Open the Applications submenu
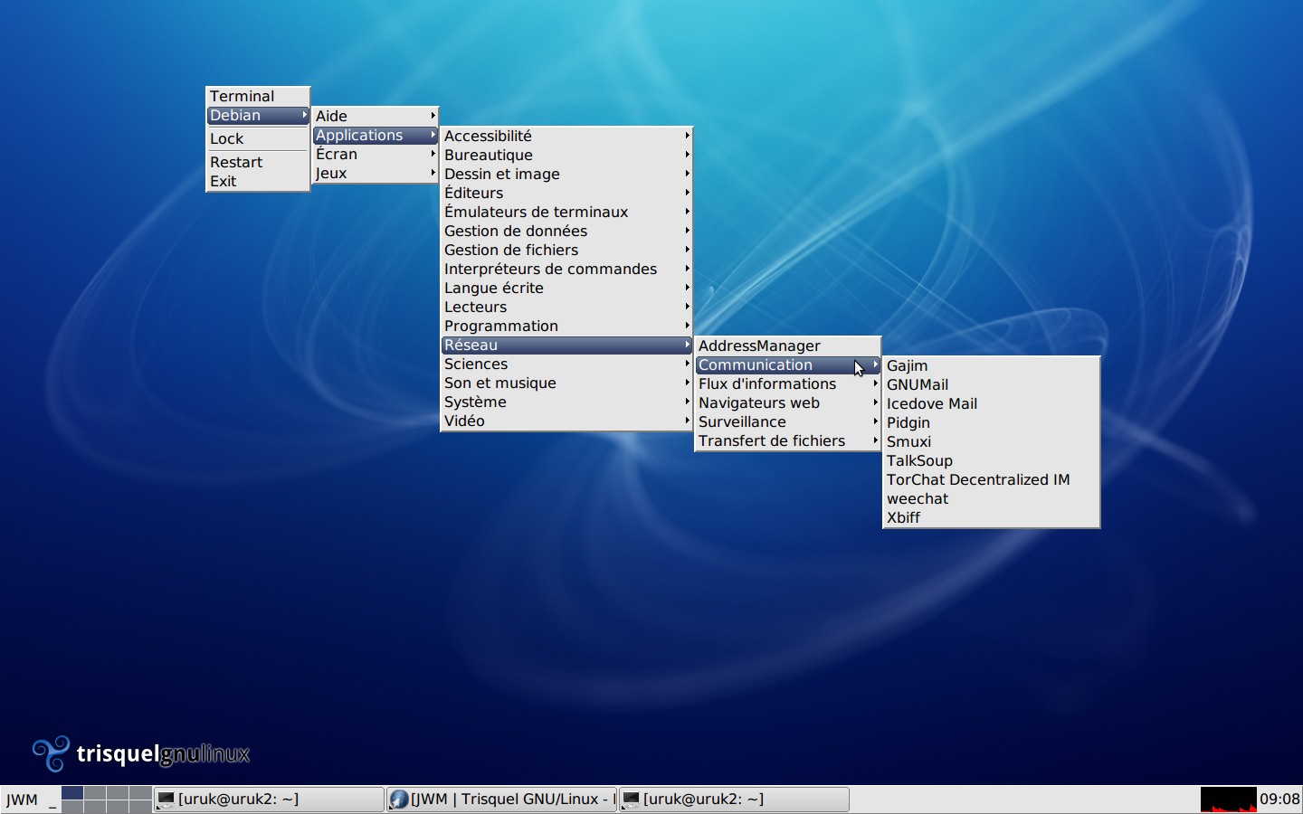This screenshot has height=814, width=1303. (376, 135)
